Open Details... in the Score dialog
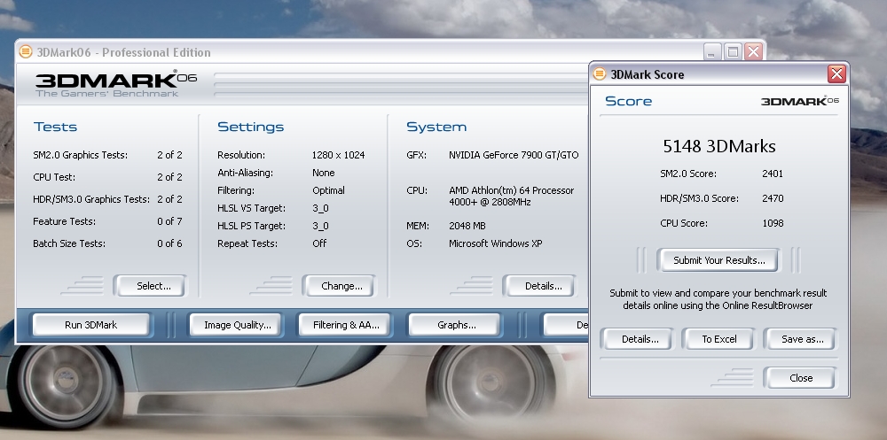This screenshot has height=440, width=887. [637, 339]
